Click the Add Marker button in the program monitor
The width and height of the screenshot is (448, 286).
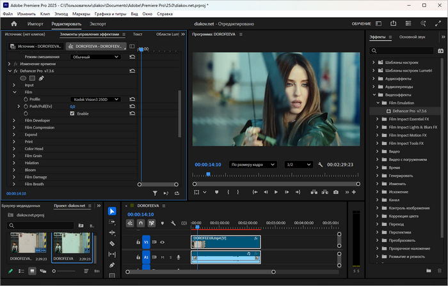(x=216, y=192)
